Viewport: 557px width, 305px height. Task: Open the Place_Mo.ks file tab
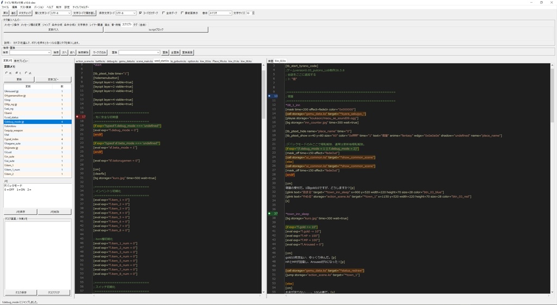coord(220,61)
